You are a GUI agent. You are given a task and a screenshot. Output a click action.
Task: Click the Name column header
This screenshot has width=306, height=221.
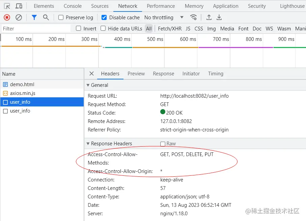(x=42, y=74)
